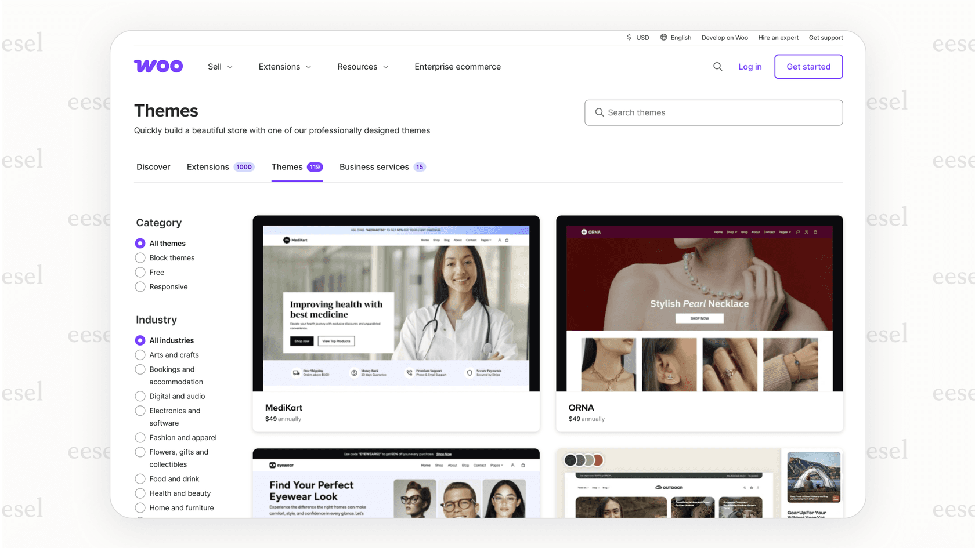Select the Block themes radio button
975x548 pixels.
140,257
